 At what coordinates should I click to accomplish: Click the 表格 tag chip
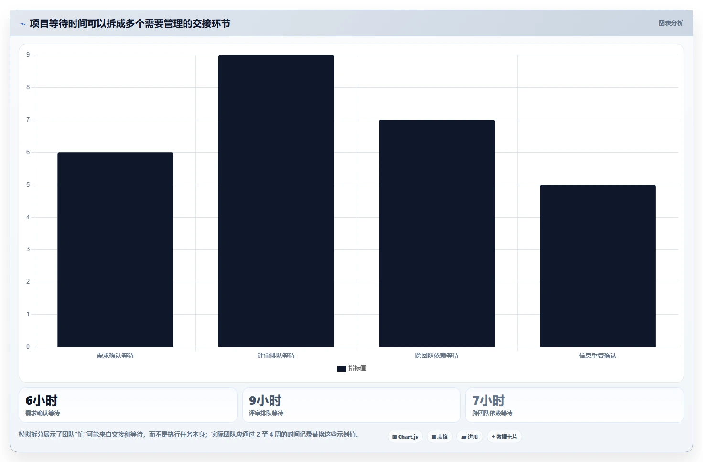click(440, 437)
